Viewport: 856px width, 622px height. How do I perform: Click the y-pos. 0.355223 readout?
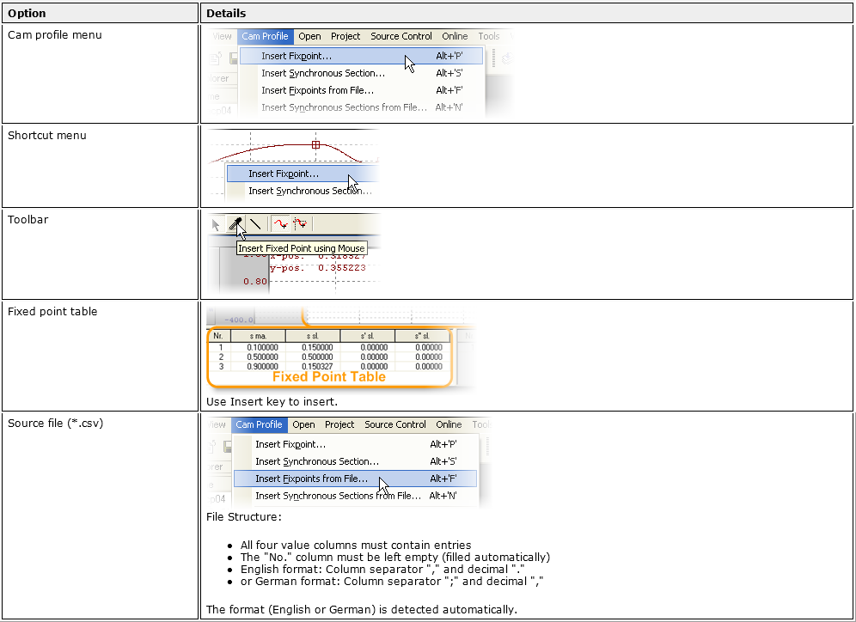pos(318,268)
